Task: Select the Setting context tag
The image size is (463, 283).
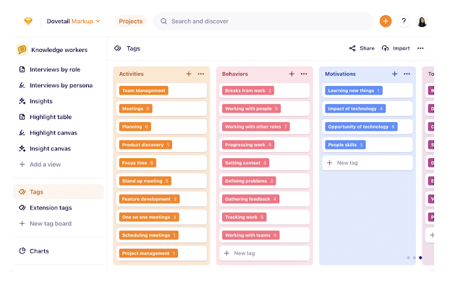Action: [x=246, y=162]
